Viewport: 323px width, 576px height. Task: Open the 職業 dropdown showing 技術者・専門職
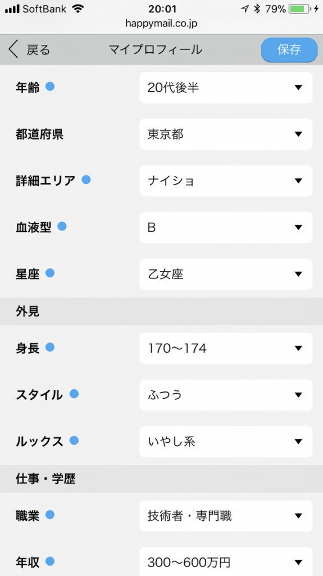(226, 516)
